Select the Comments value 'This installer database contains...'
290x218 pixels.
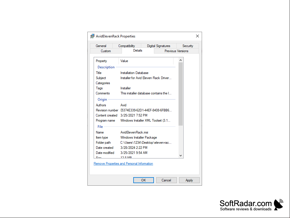coord(146,93)
